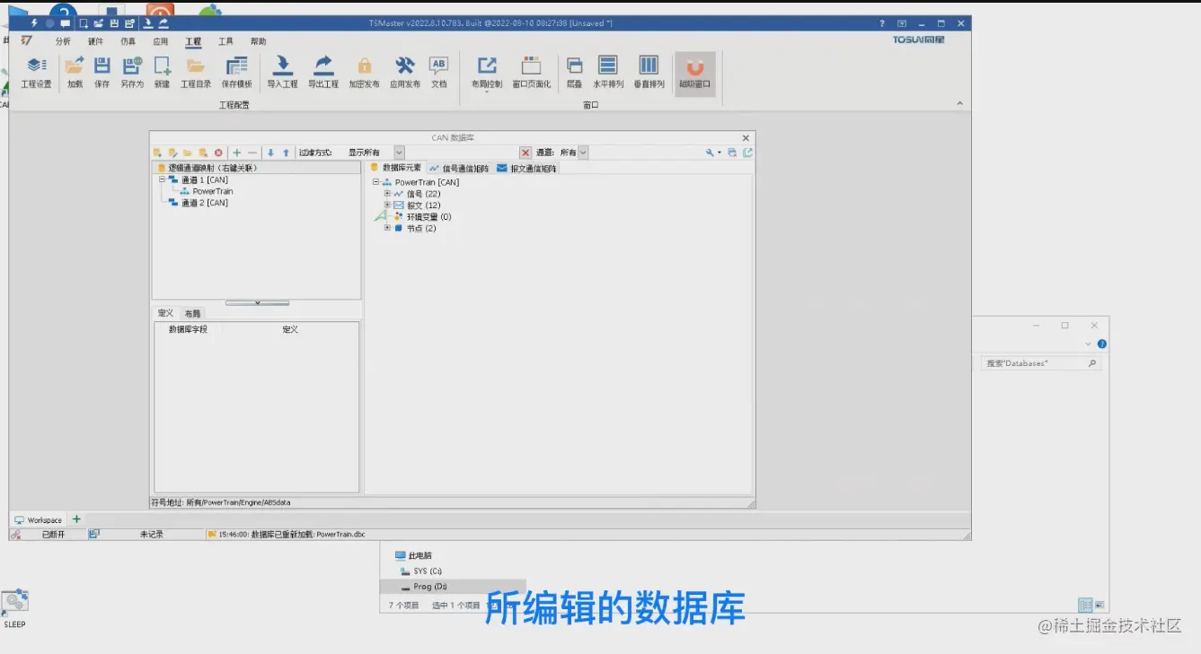
Task: Select 环境变量 (0) tree item
Action: click(x=428, y=216)
